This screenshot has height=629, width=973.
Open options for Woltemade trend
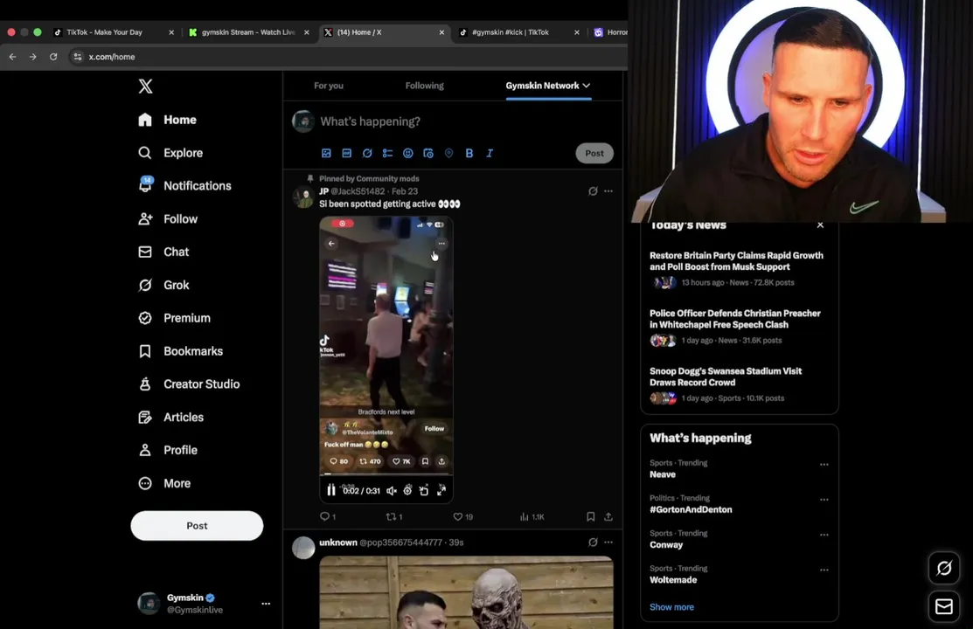[824, 570]
